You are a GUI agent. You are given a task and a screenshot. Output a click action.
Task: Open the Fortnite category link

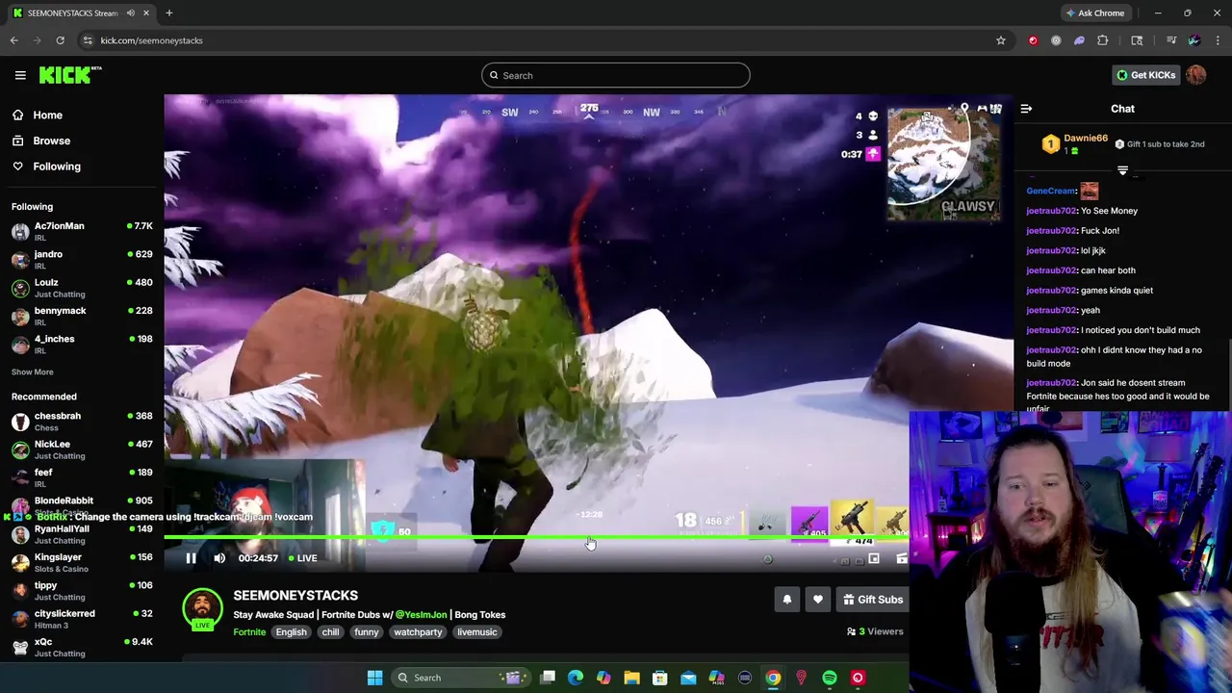pos(249,632)
